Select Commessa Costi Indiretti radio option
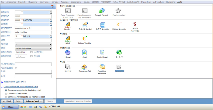Viewport: 213px width, 110px height. pos(6,93)
